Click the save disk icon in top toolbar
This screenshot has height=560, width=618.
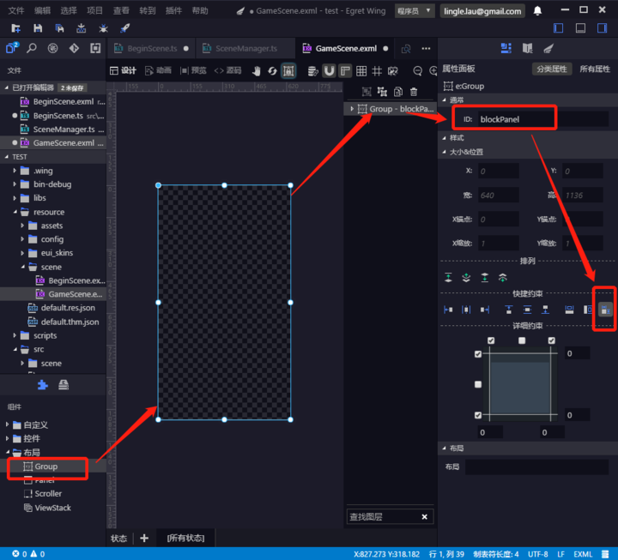38,28
